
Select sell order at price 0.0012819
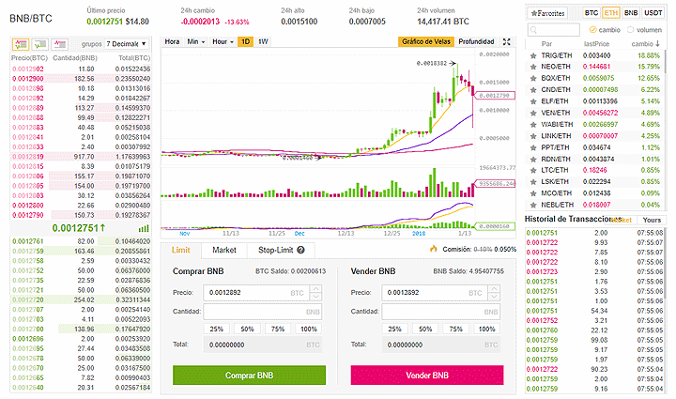click(81, 157)
